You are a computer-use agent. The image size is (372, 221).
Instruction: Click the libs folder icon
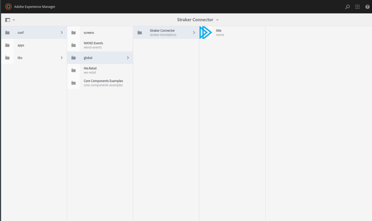click(x=8, y=58)
